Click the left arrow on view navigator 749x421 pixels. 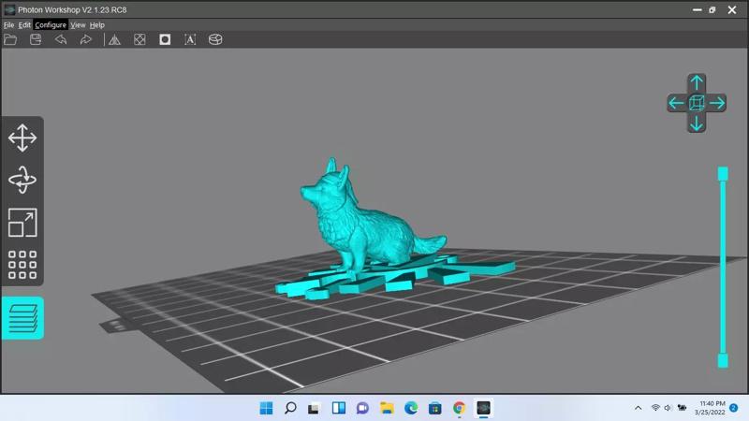[x=677, y=103]
